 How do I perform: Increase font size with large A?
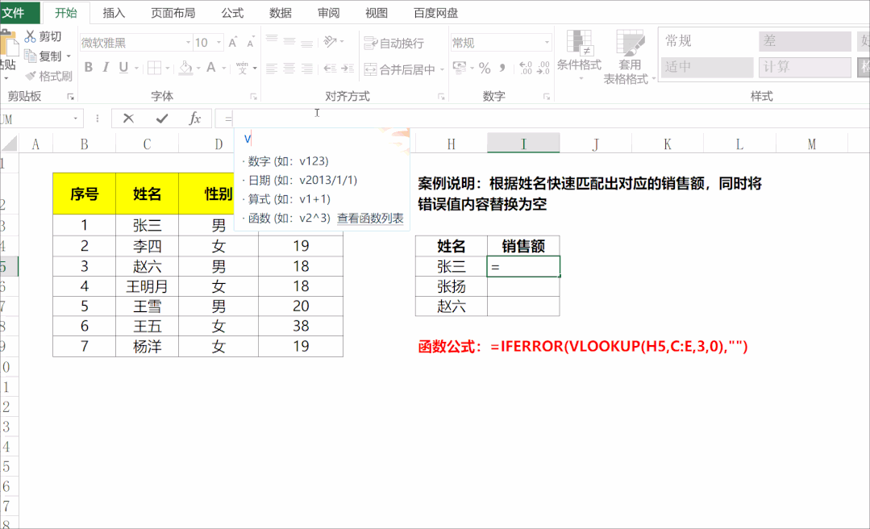233,42
